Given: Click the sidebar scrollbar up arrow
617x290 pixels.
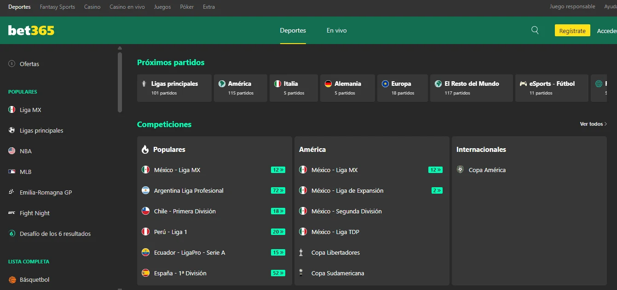Looking at the screenshot, I should pyautogui.click(x=120, y=48).
